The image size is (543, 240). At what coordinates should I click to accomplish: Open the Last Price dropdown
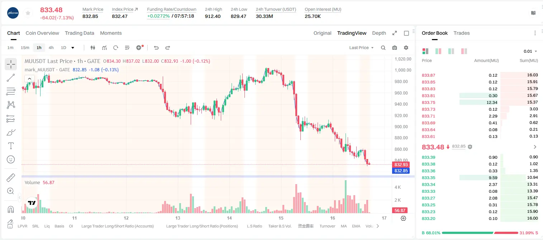[x=361, y=48]
